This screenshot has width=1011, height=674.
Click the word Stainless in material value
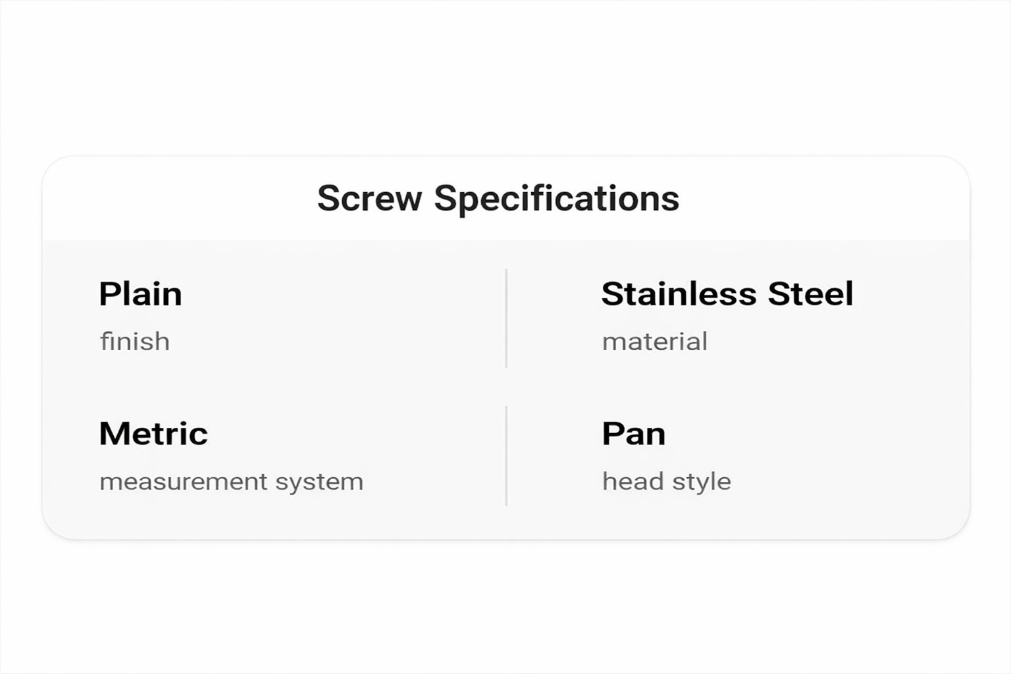point(679,294)
